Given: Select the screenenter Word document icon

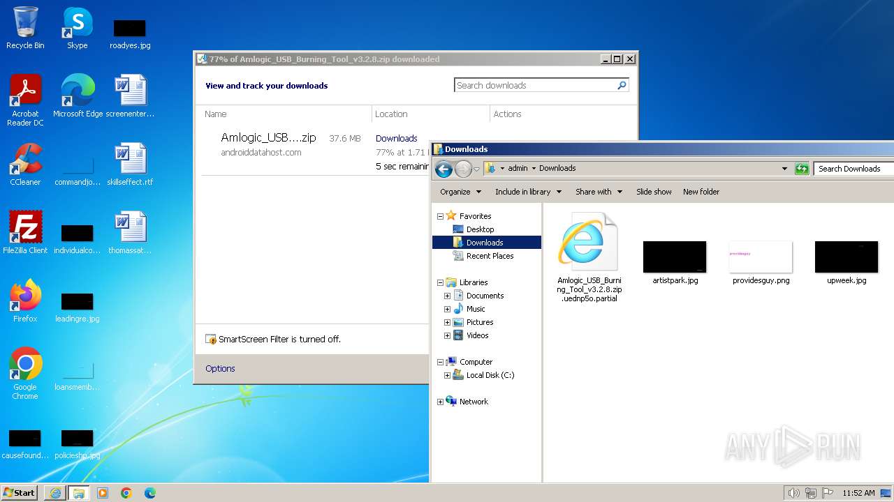Looking at the screenshot, I should pyautogui.click(x=130, y=96).
